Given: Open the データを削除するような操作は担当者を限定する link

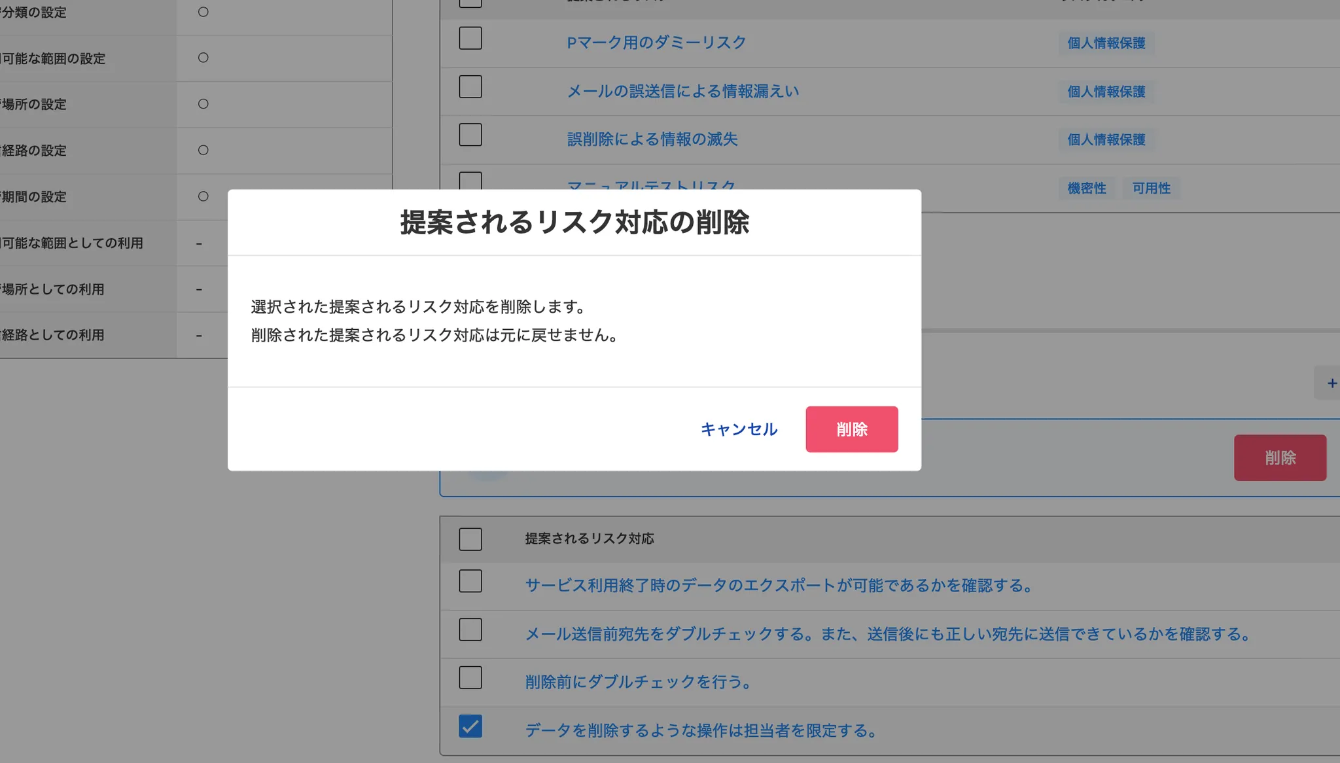Looking at the screenshot, I should pos(701,730).
